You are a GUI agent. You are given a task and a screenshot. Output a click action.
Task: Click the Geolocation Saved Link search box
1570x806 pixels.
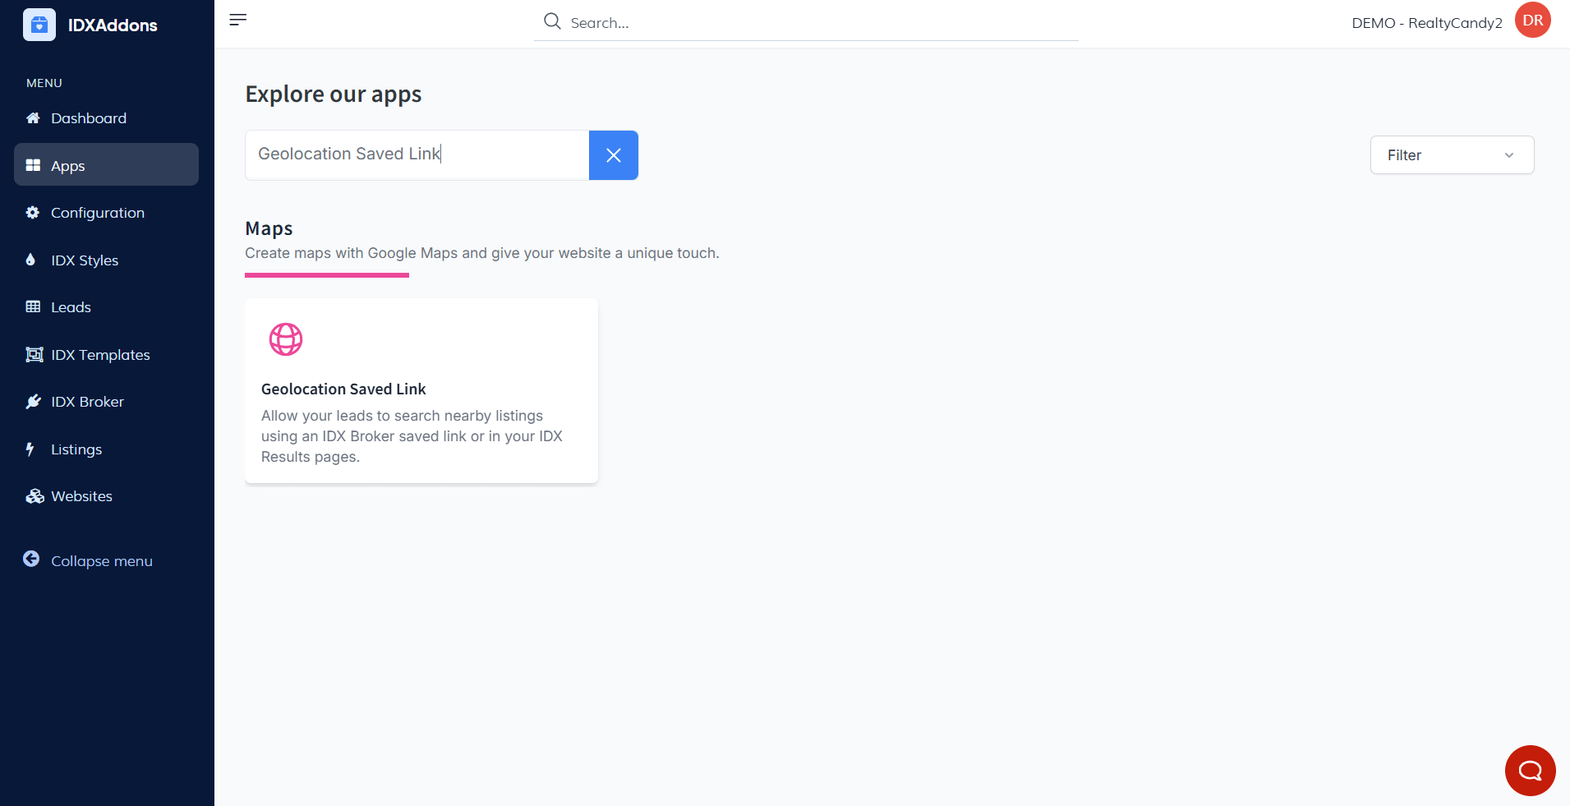[x=417, y=154]
